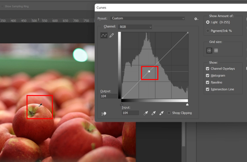Pick the gray point eyedropper
This screenshot has height=162, width=247.
[153, 113]
